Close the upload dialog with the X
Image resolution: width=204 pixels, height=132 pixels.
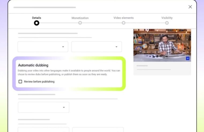[190, 7]
